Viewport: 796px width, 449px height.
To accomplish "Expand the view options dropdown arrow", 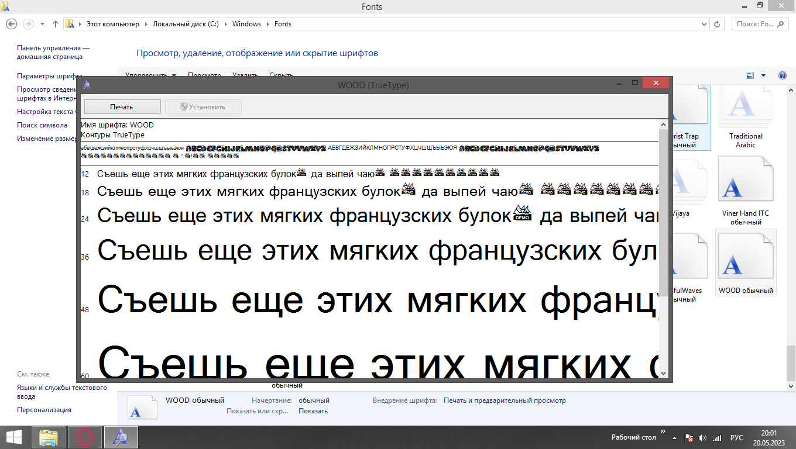I will (x=763, y=75).
